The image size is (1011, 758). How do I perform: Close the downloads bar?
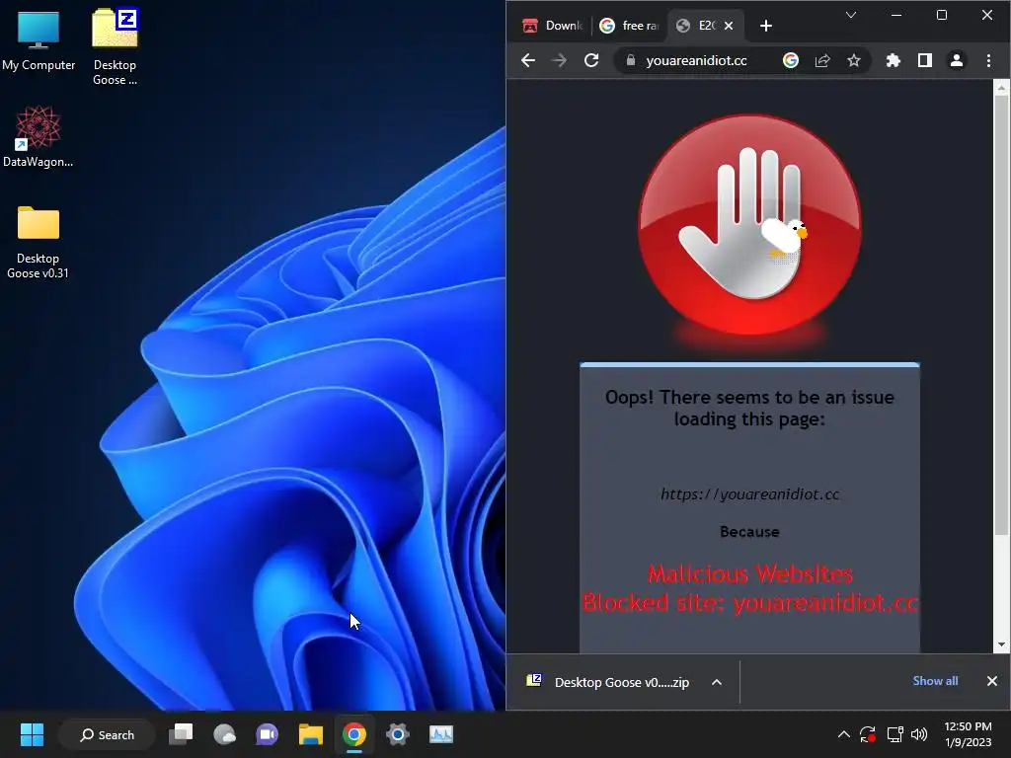tap(991, 681)
